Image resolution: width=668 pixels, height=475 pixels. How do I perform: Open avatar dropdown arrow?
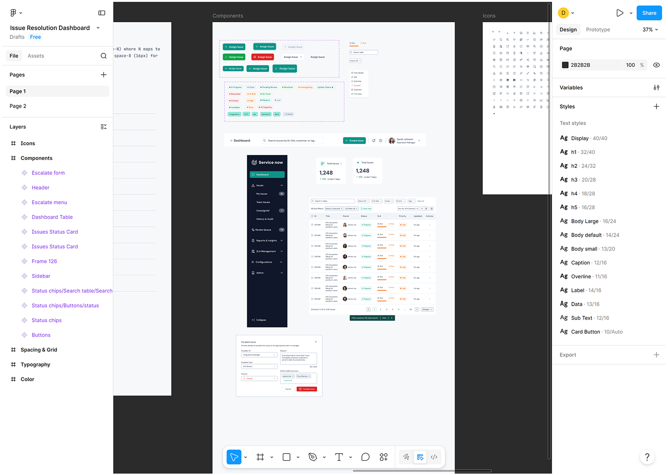click(x=573, y=13)
